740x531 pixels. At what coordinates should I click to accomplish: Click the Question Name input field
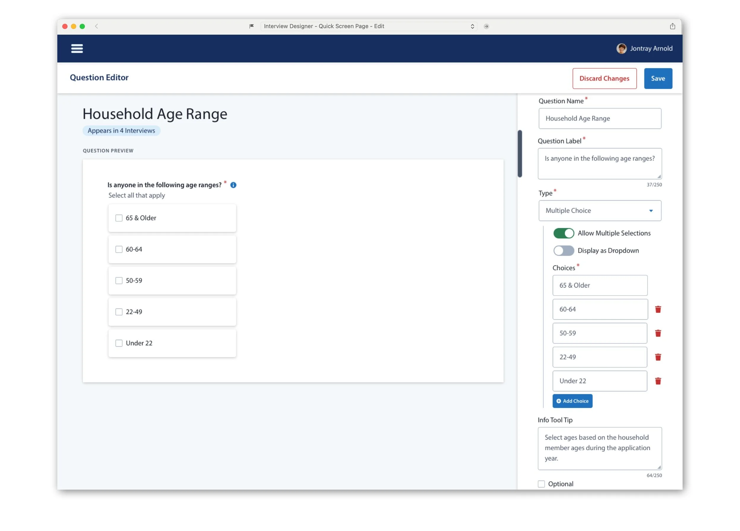(599, 118)
